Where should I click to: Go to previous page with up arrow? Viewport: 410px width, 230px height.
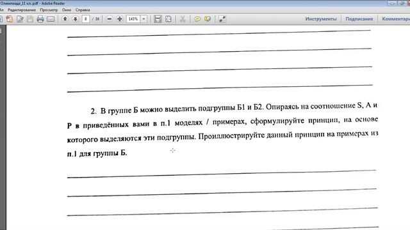(65, 19)
